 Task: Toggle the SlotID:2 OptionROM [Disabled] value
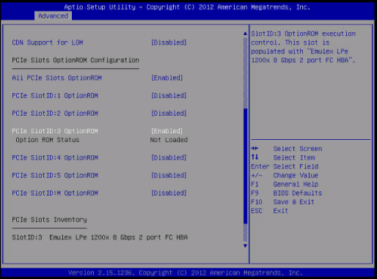click(x=169, y=114)
